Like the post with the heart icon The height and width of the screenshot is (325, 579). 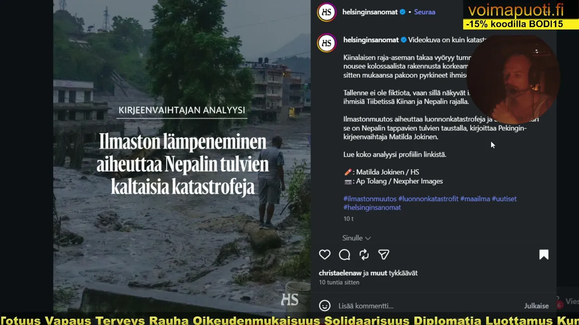pyautogui.click(x=325, y=255)
